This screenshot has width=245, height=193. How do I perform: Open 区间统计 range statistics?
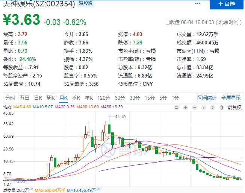pos(207,98)
